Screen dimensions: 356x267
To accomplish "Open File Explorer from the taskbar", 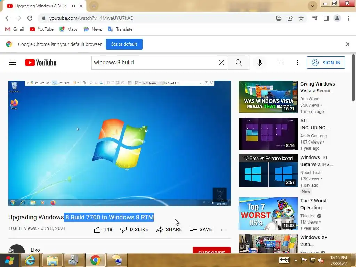I will [x=52, y=260].
